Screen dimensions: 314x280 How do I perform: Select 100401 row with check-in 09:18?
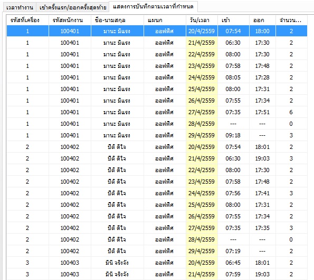click(x=157, y=135)
